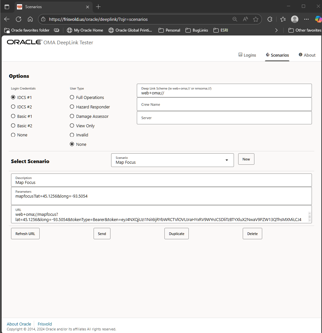Click the Server input field

coord(224,118)
